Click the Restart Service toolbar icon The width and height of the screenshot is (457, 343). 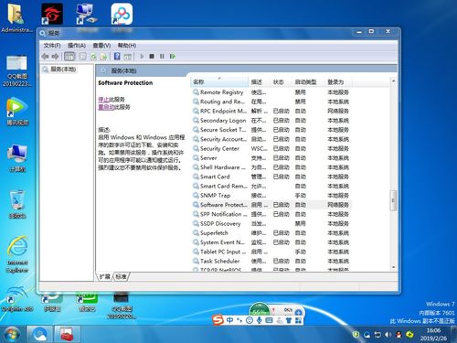(x=173, y=57)
